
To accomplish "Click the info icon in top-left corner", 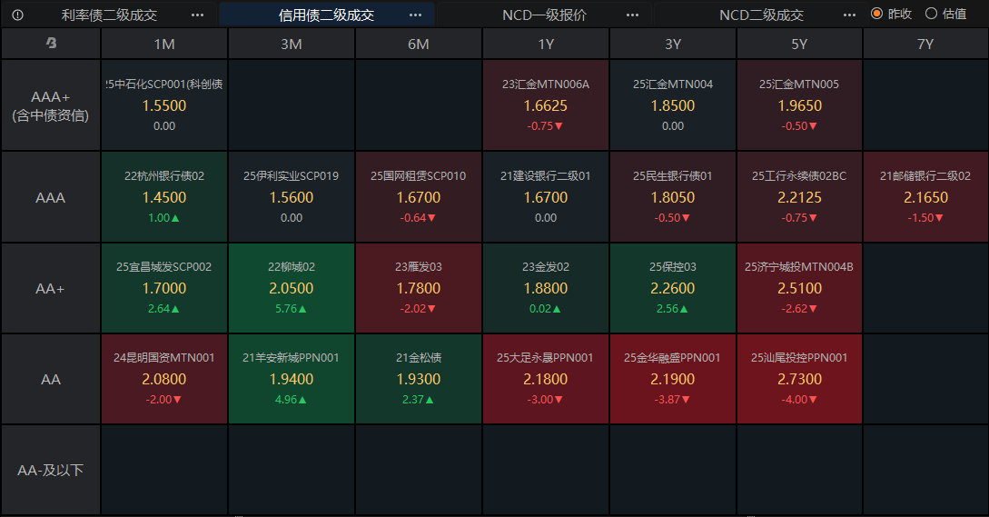I will click(18, 15).
